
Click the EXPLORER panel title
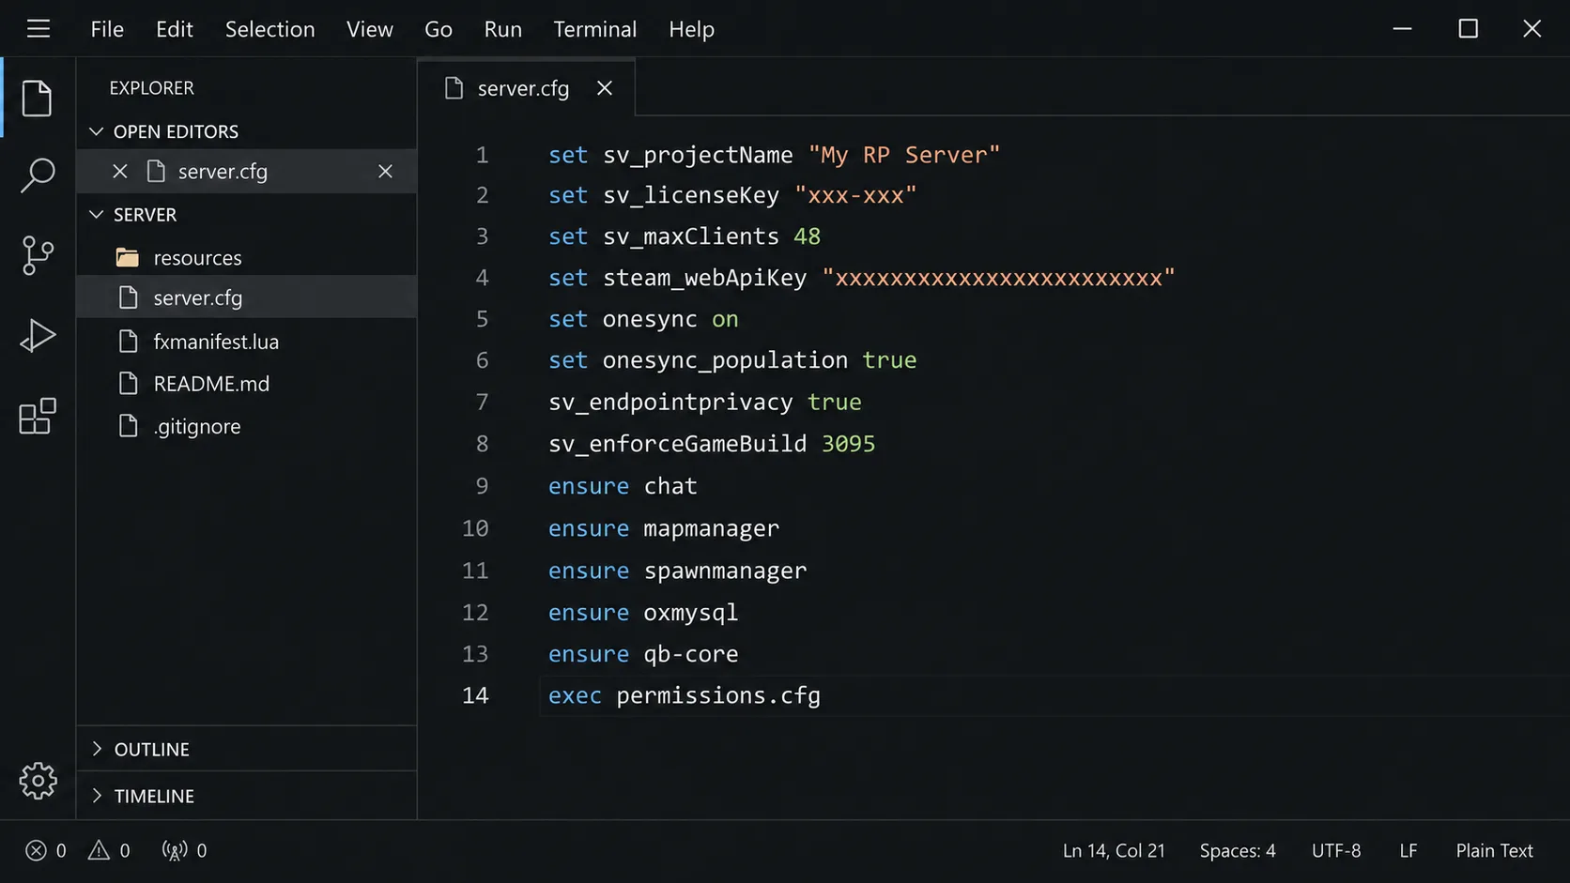pyautogui.click(x=151, y=88)
